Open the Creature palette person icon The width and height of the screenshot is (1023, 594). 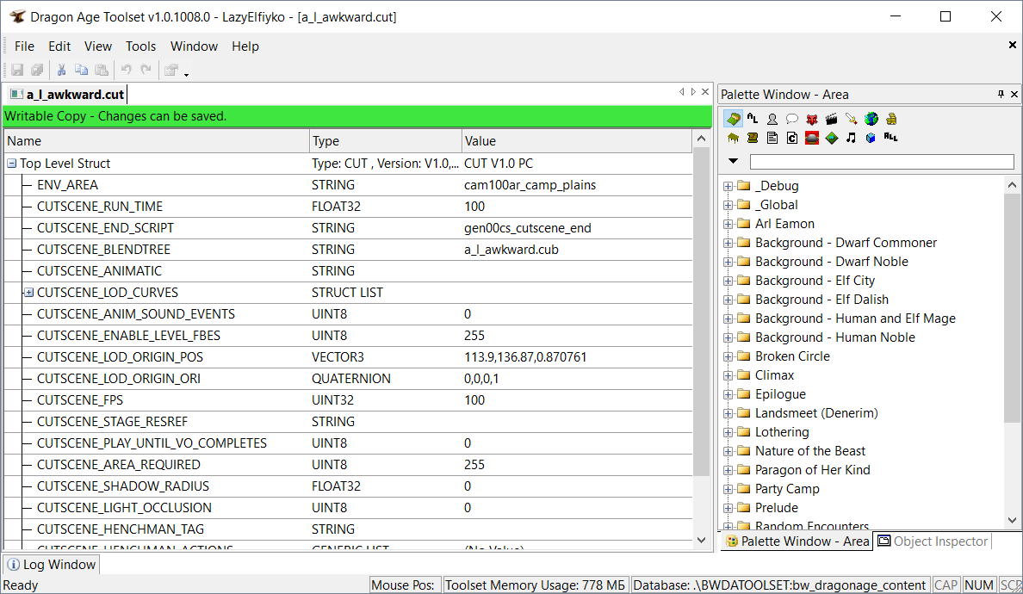pyautogui.click(x=772, y=119)
